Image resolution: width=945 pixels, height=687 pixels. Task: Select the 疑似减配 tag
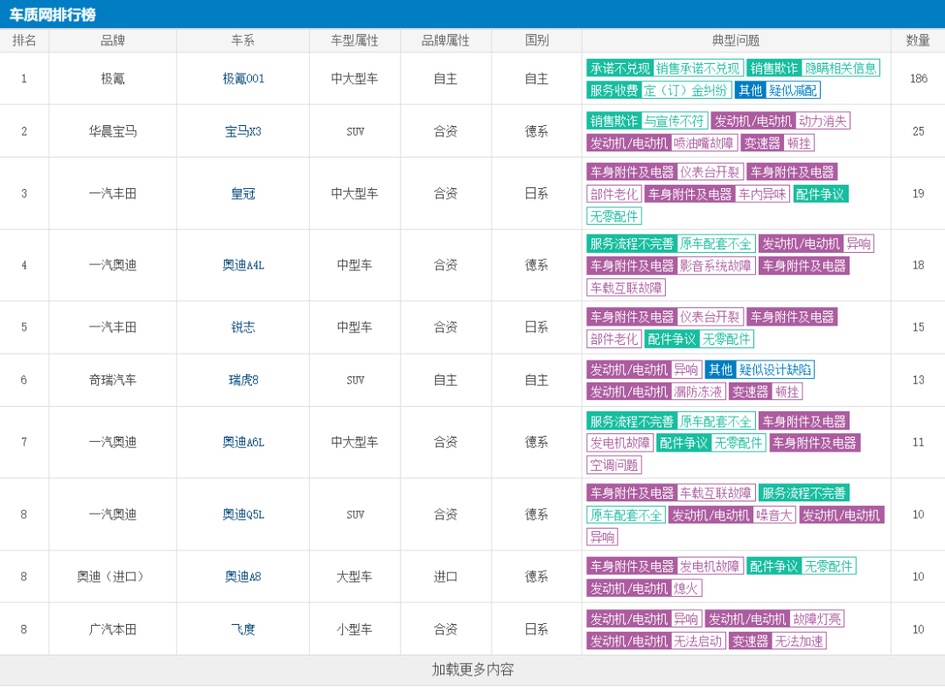click(793, 91)
